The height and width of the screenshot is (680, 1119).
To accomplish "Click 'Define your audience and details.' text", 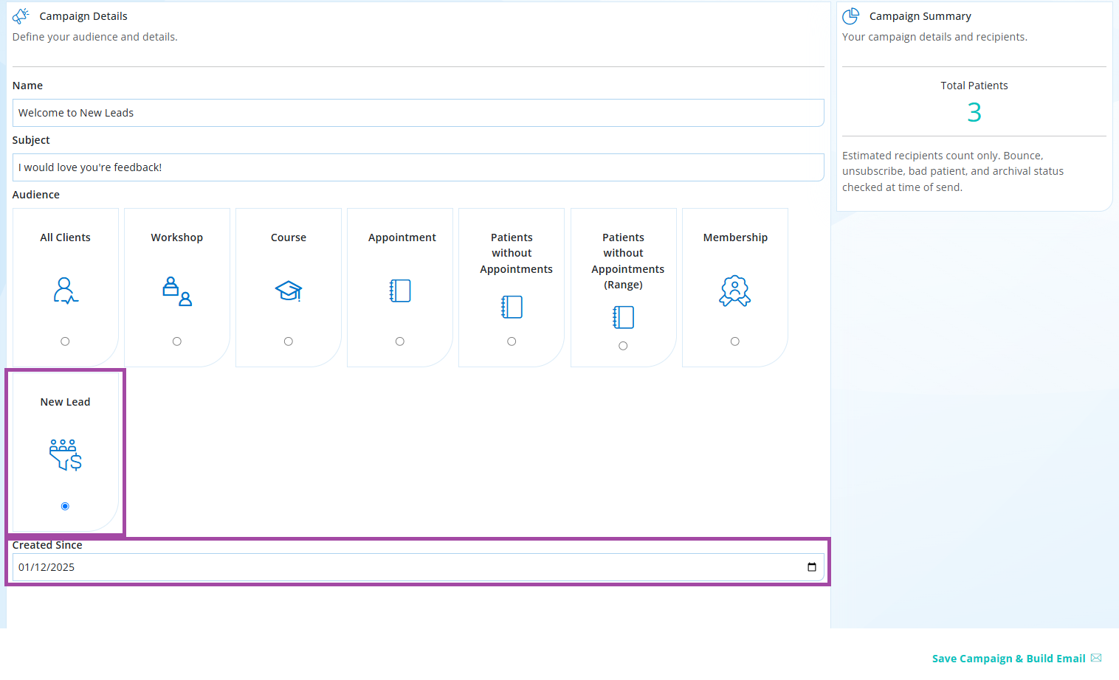I will (95, 37).
